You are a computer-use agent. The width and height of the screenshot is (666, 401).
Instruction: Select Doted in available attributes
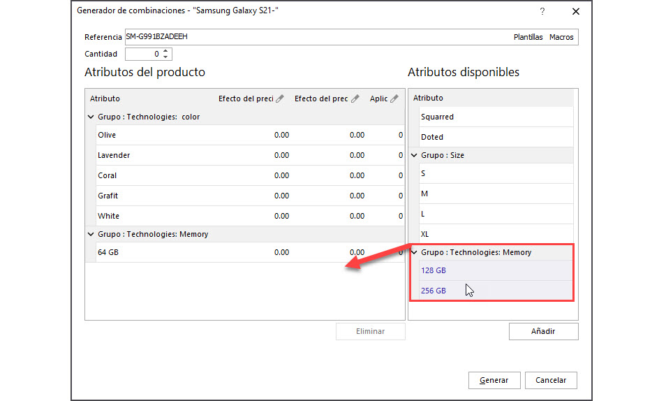496,137
